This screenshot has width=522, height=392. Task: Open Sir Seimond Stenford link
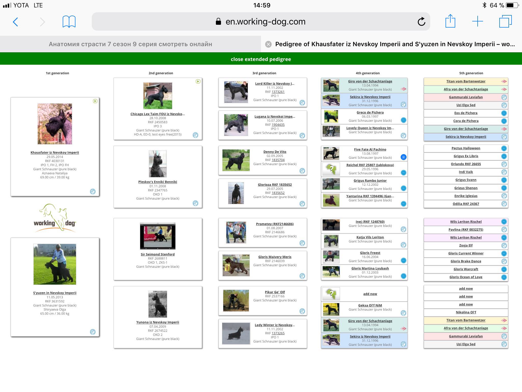[x=158, y=254]
